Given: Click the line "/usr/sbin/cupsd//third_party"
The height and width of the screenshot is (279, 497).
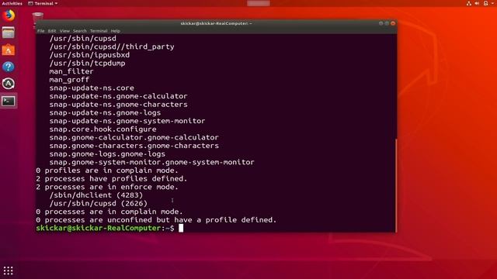Looking at the screenshot, I should point(112,46).
